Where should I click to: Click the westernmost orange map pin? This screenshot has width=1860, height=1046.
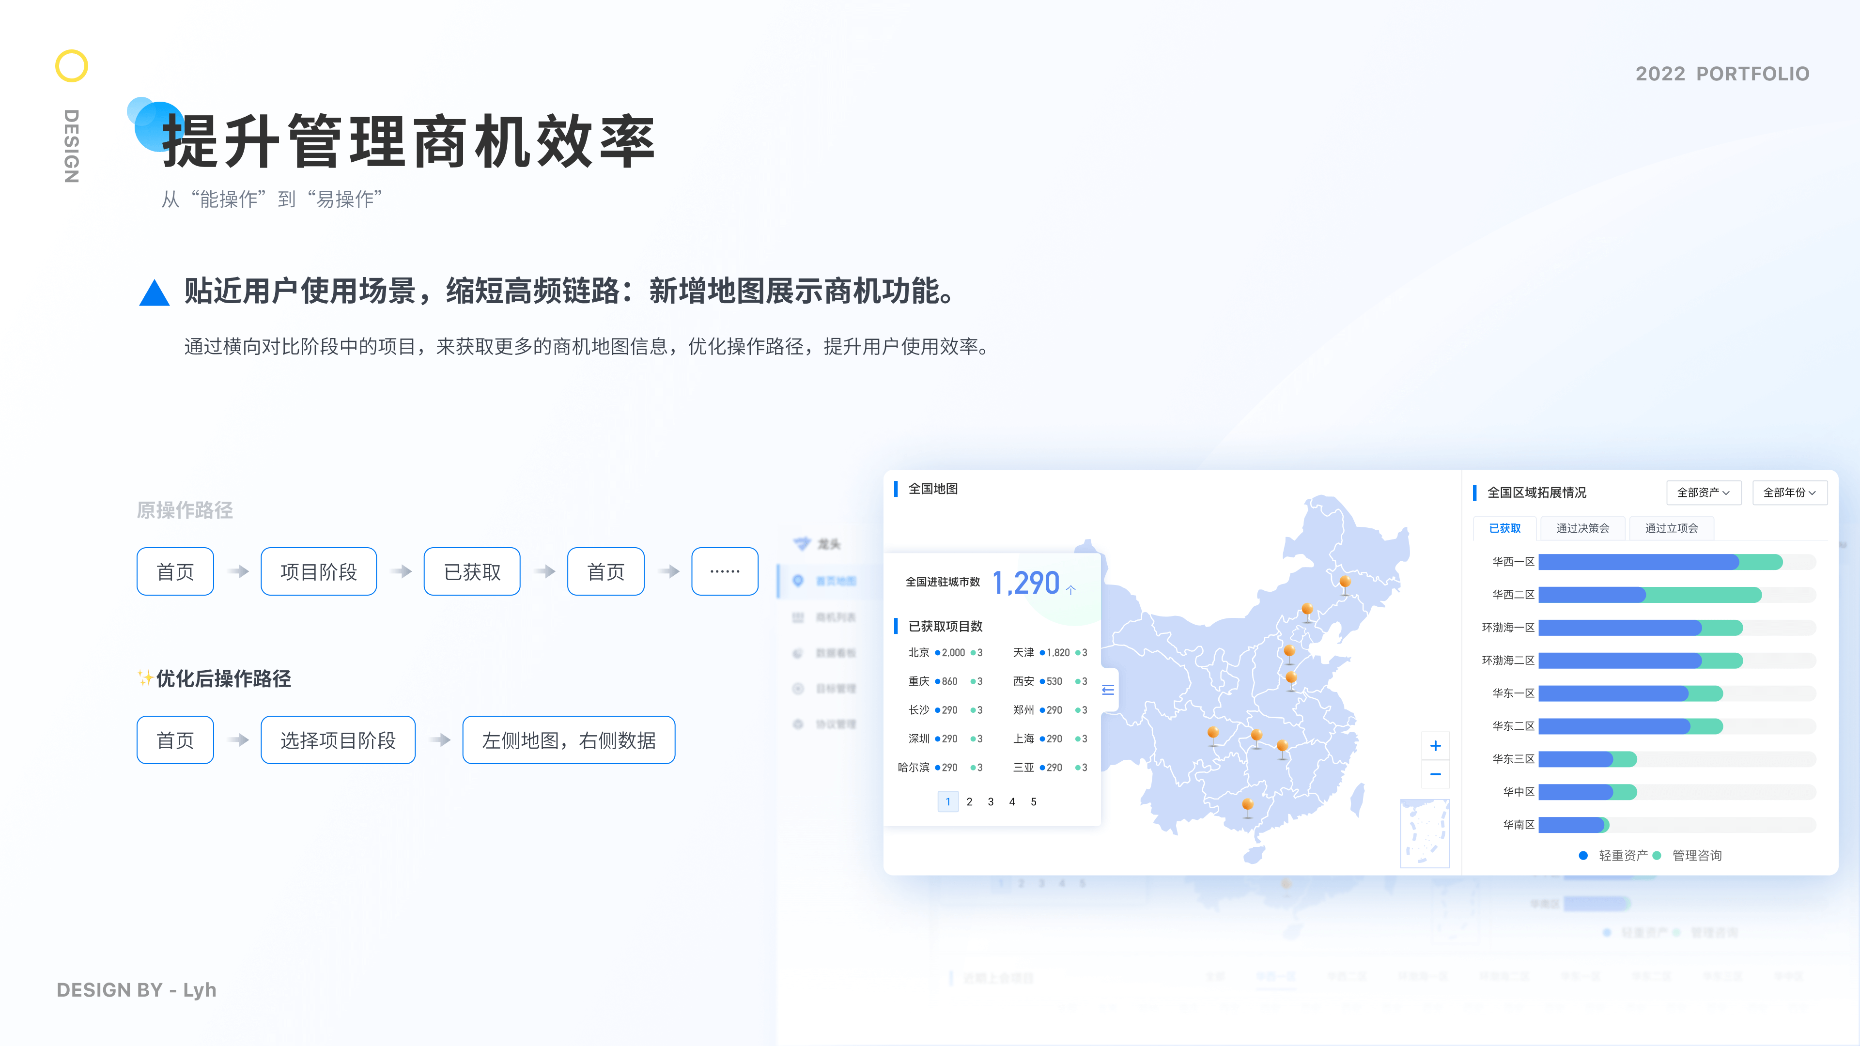click(x=1213, y=736)
